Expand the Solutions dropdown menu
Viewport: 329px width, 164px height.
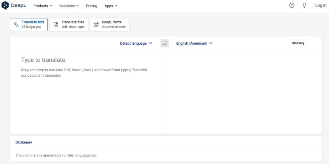(69, 6)
